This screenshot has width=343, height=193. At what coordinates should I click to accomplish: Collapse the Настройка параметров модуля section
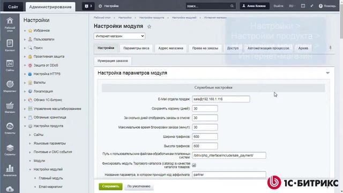coord(327,73)
